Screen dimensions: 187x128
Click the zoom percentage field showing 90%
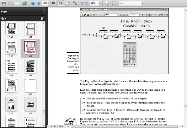tap(94, 3)
